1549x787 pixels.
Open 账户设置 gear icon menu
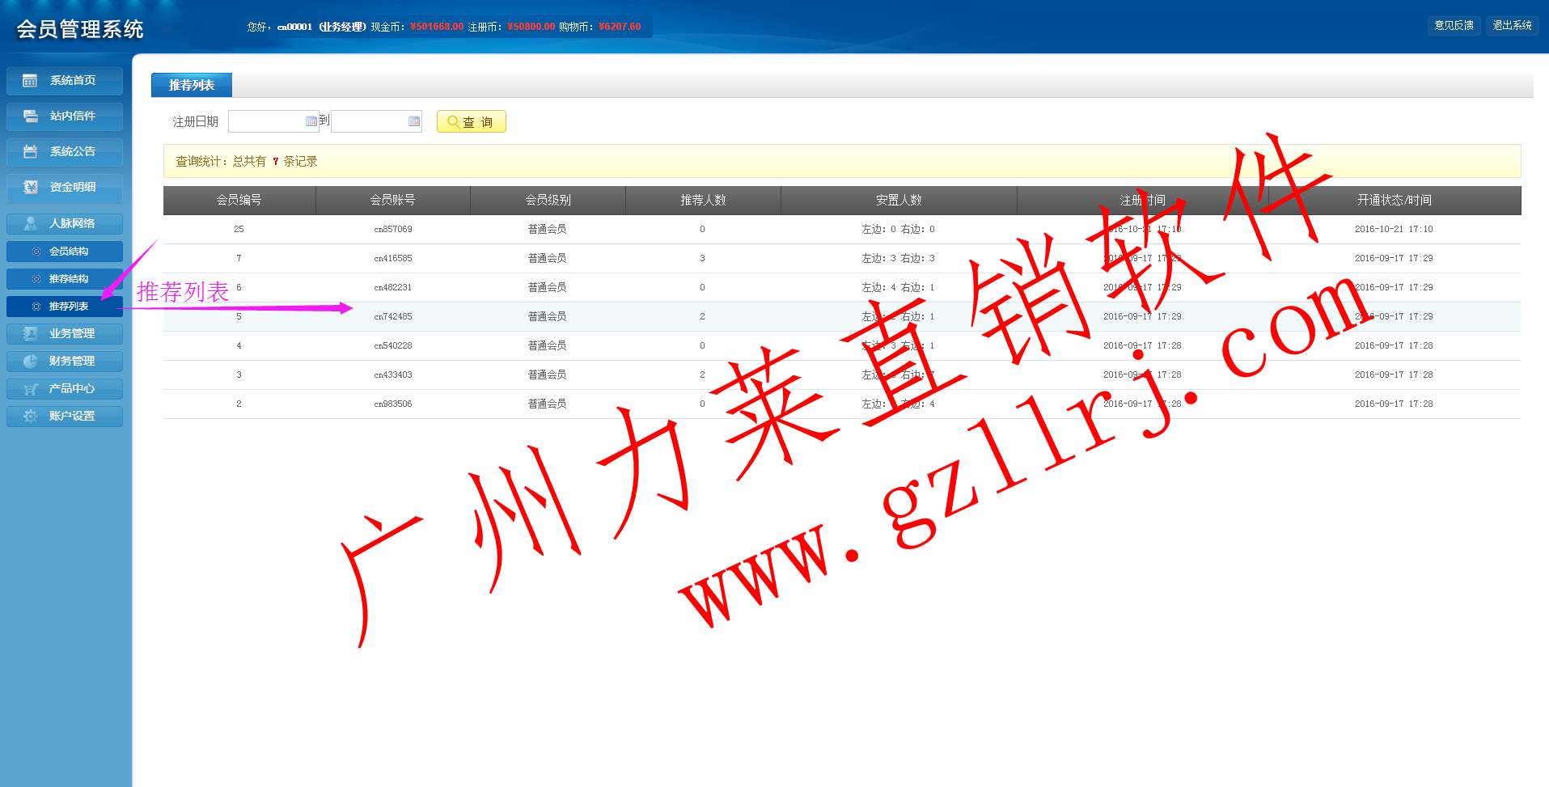(x=30, y=416)
